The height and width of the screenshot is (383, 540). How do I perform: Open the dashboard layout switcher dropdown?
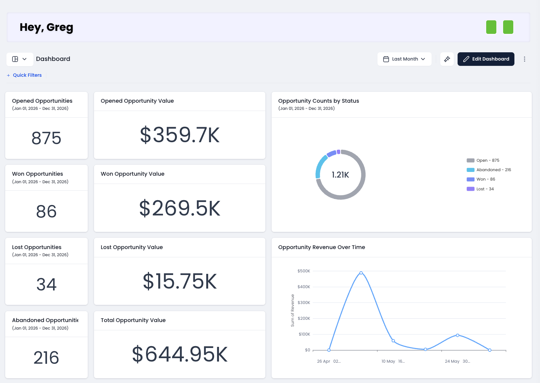20,59
